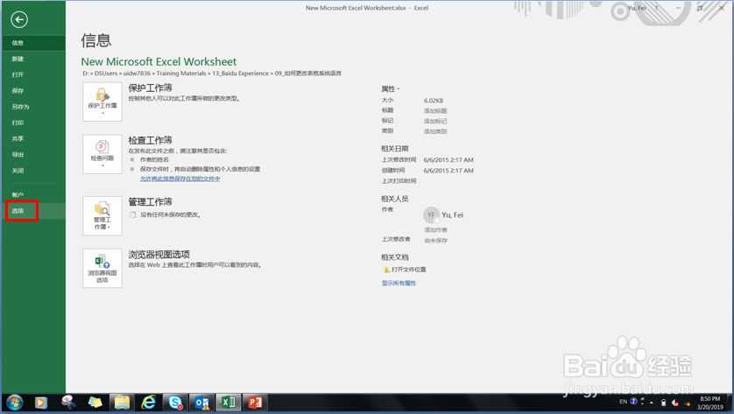Open PowerPoint from taskbar
734x414 pixels.
tap(255, 403)
